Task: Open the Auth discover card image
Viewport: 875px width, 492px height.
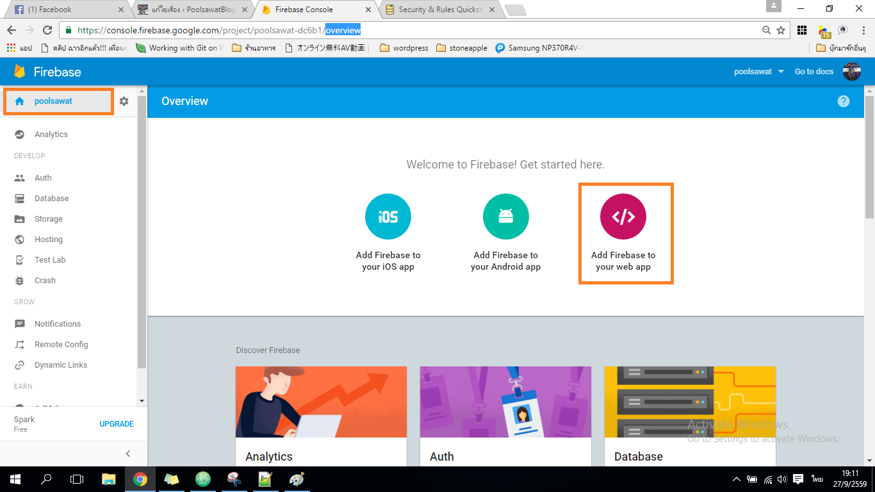Action: pyautogui.click(x=505, y=402)
